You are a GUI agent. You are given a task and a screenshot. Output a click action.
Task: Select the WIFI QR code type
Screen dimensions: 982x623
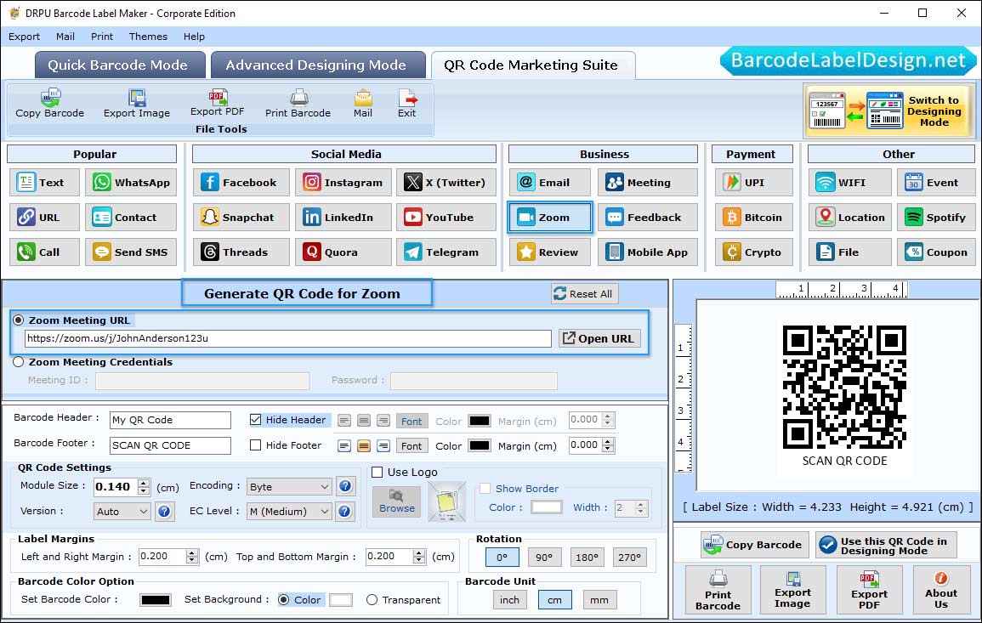pos(850,182)
